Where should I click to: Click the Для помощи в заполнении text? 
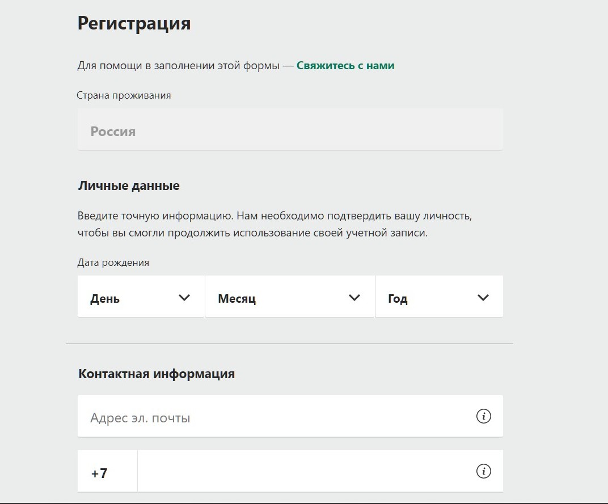(x=178, y=66)
